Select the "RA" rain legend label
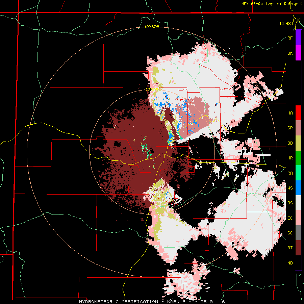Image resolution: width=304 pixels, height=304 pixels. tap(290, 173)
